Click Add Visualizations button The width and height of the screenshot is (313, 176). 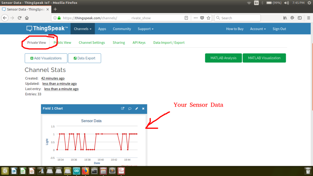(x=46, y=58)
